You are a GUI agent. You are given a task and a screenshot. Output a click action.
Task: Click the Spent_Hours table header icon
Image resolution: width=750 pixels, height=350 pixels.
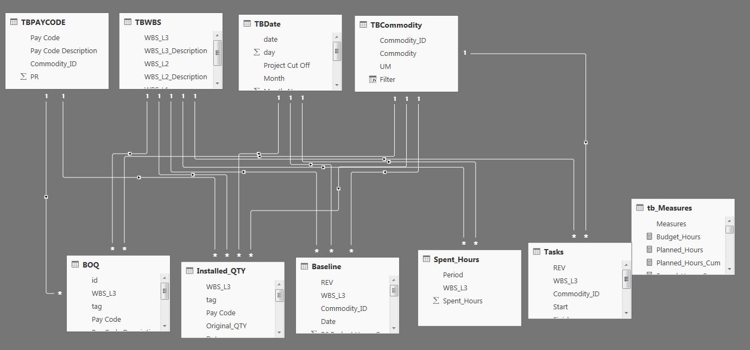click(x=427, y=259)
